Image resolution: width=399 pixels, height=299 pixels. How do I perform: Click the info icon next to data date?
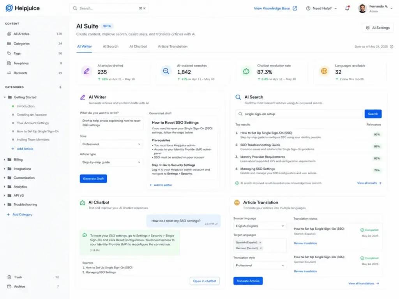click(x=391, y=47)
